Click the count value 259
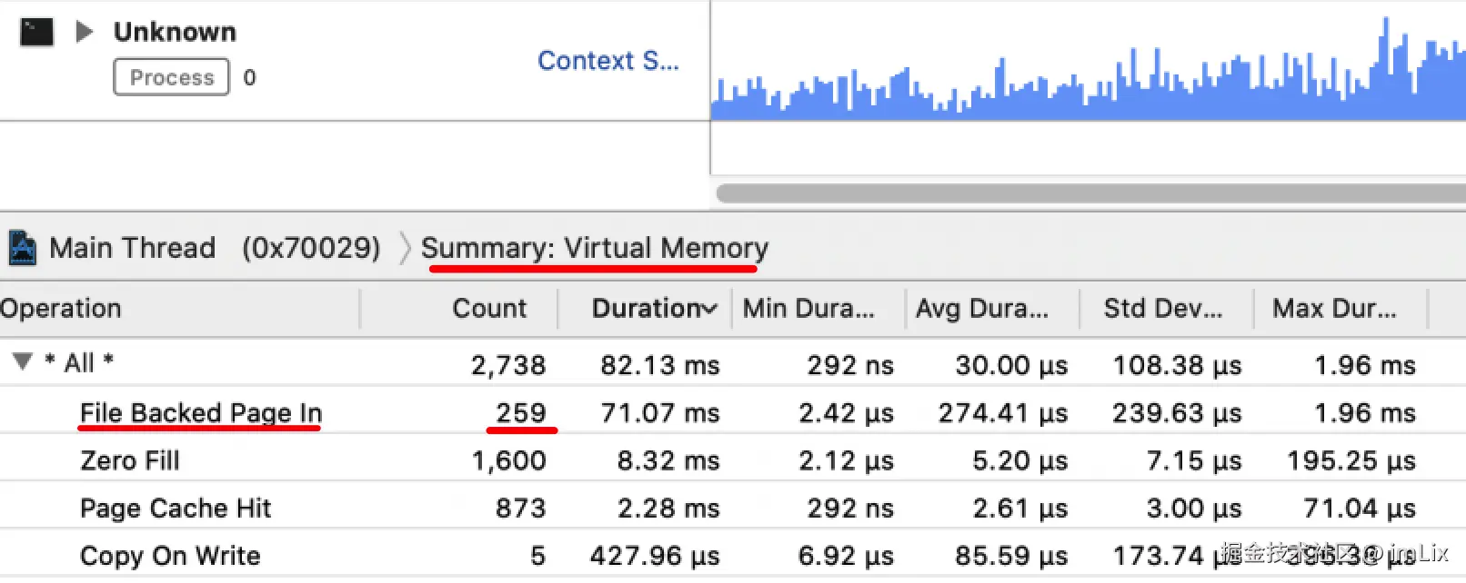 pyautogui.click(x=521, y=413)
